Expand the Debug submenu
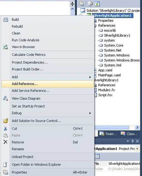The height and width of the screenshot is (176, 142). coord(90,113)
